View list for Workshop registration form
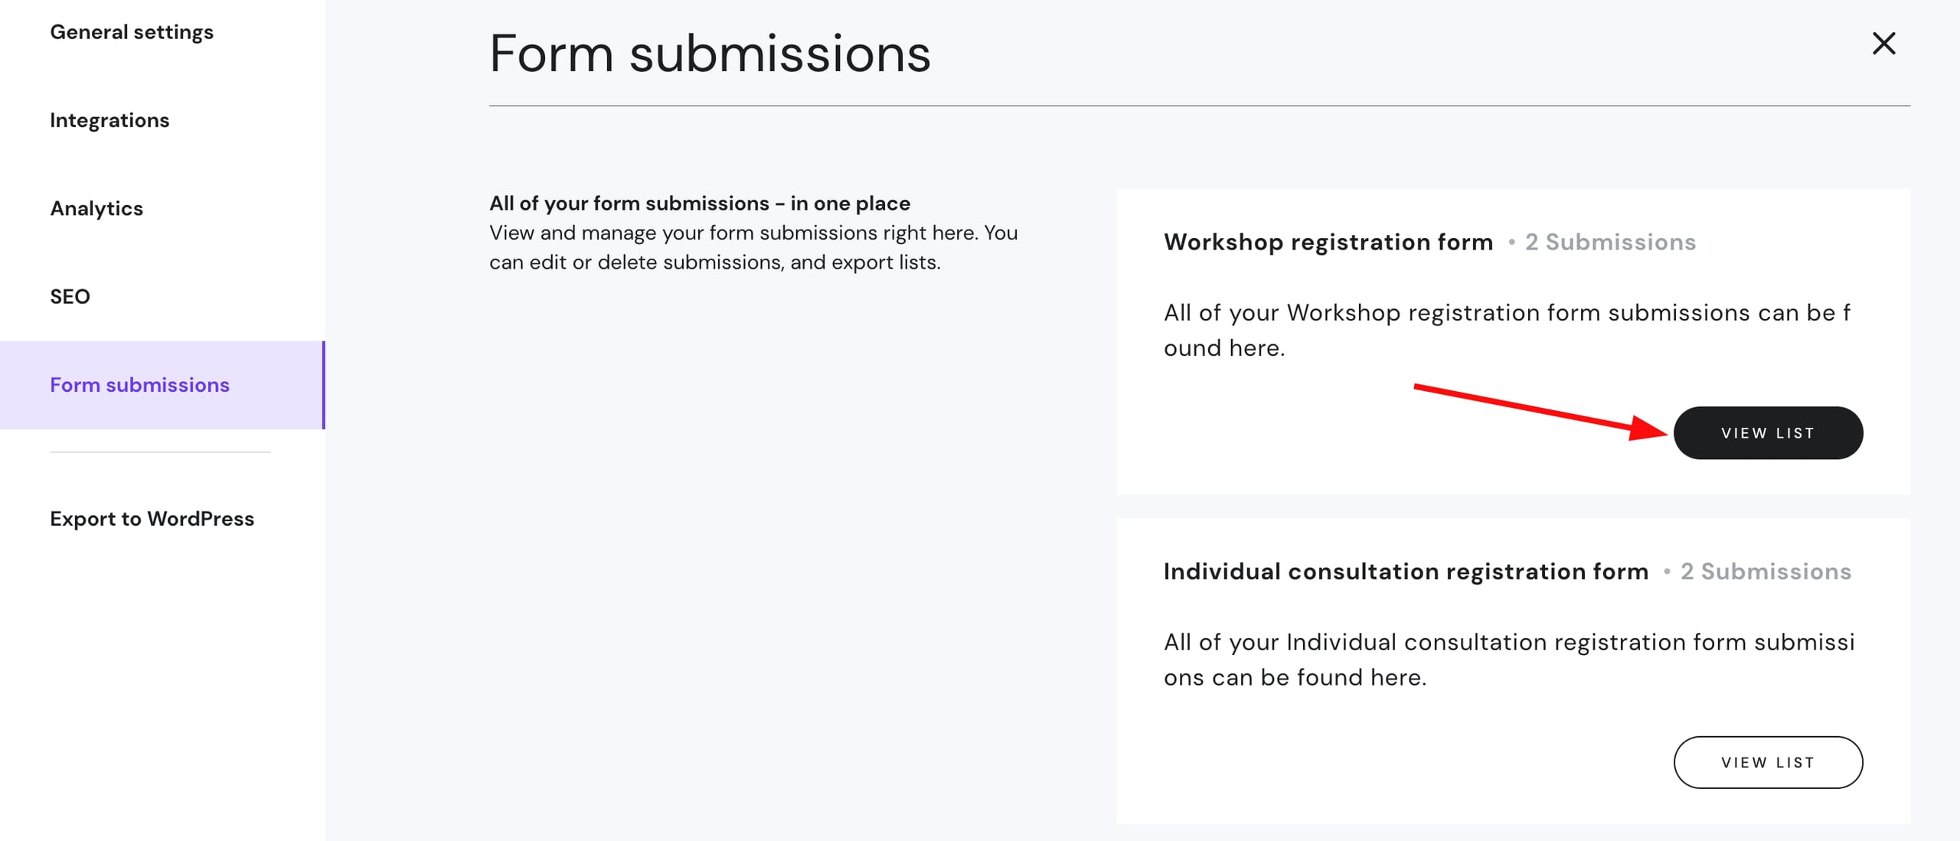Image resolution: width=1960 pixels, height=841 pixels. point(1768,433)
